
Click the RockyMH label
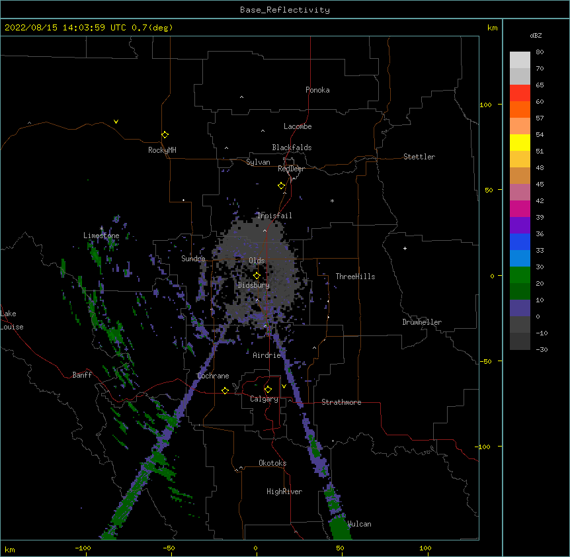(162, 150)
